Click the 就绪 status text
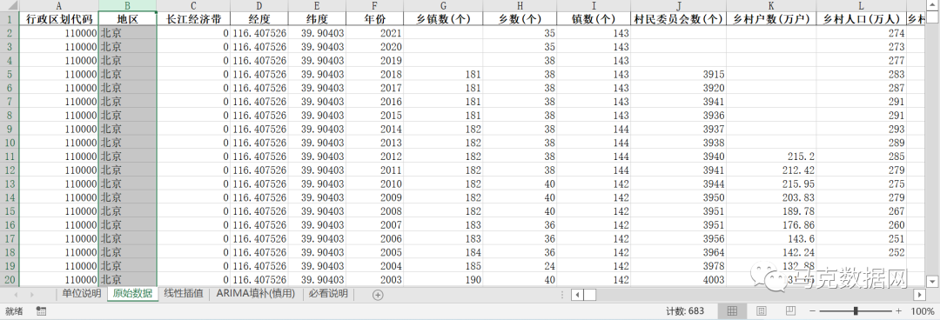 click(x=14, y=311)
